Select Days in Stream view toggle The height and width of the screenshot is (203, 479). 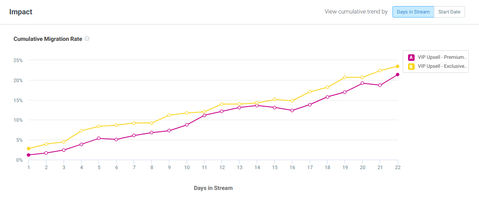[x=413, y=12]
